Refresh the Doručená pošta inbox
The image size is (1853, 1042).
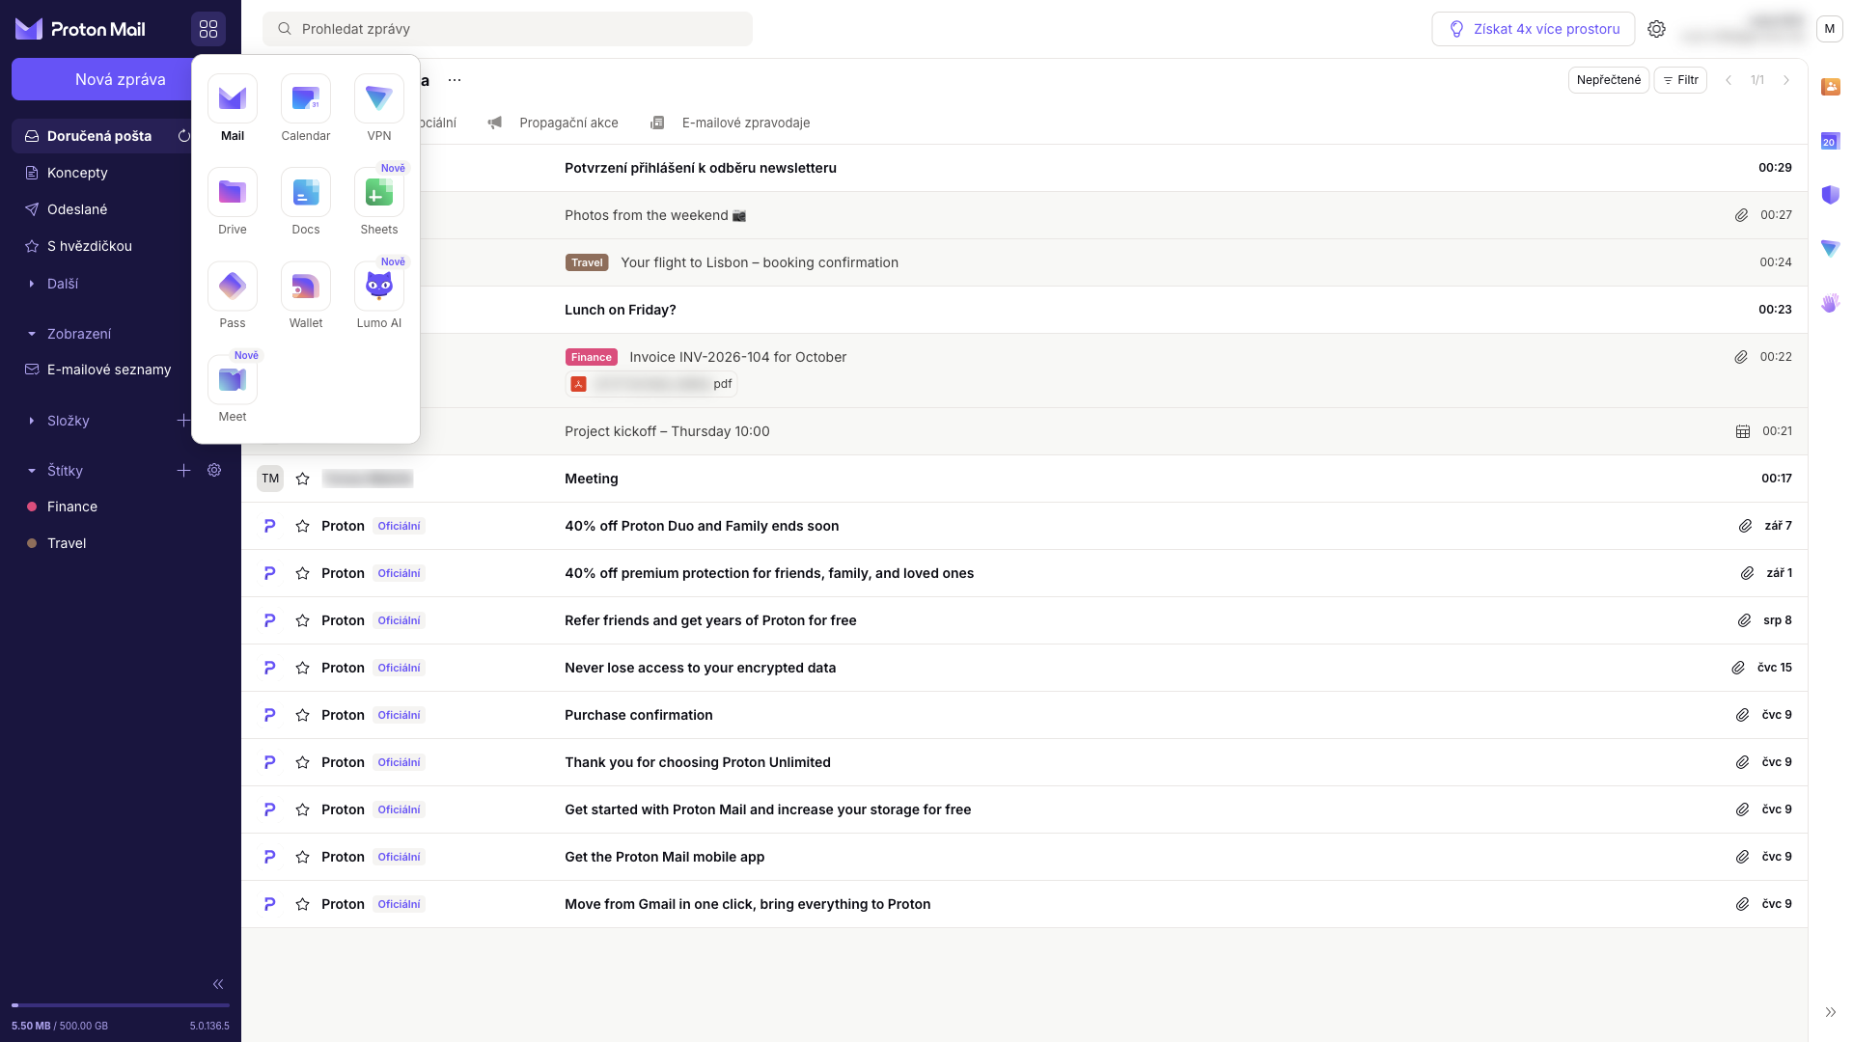coord(183,136)
